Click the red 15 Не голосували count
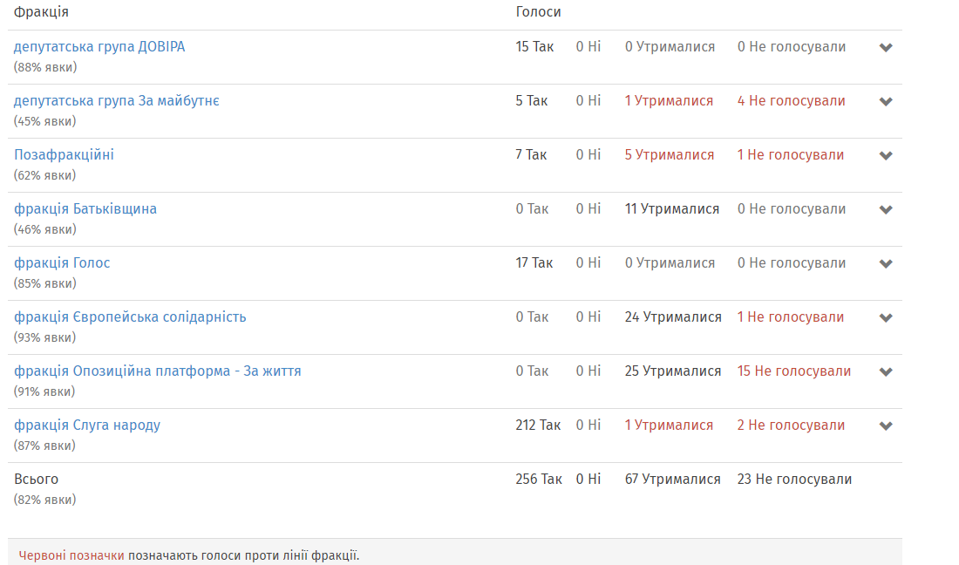The height and width of the screenshot is (565, 959). click(x=794, y=371)
